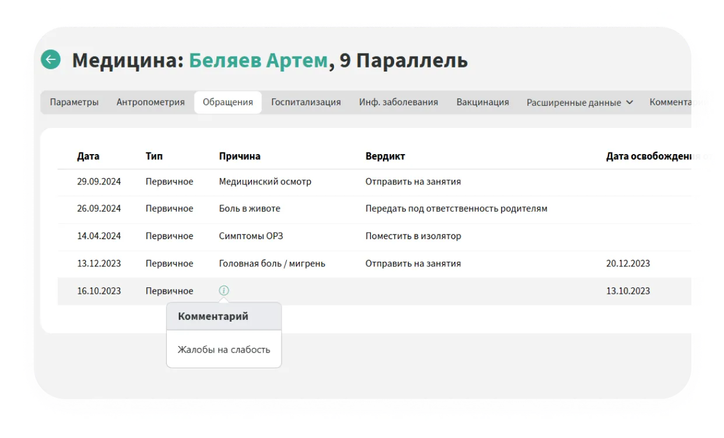Click the Вердикт column header
The width and height of the screenshot is (724, 438).
coord(385,156)
